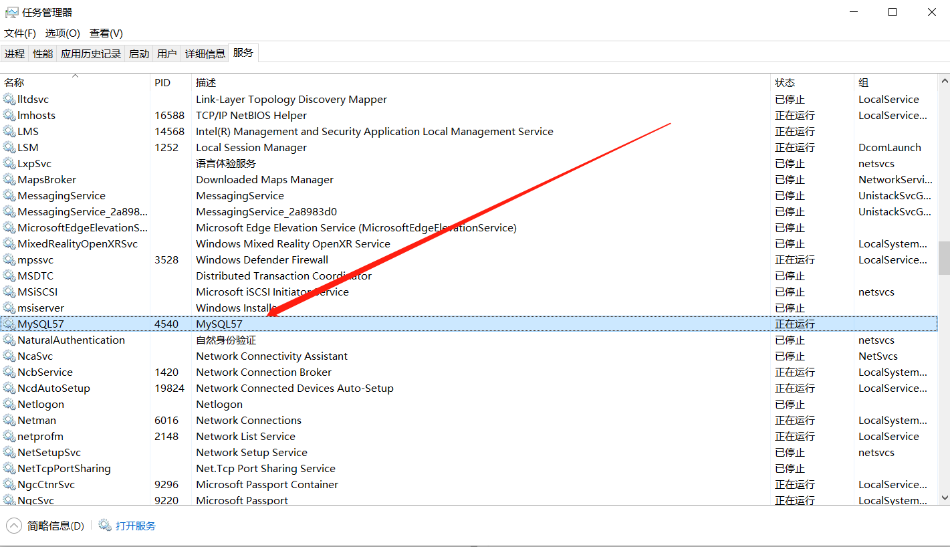Click the gear icon next to LSM
This screenshot has height=547, width=950.
click(9, 147)
